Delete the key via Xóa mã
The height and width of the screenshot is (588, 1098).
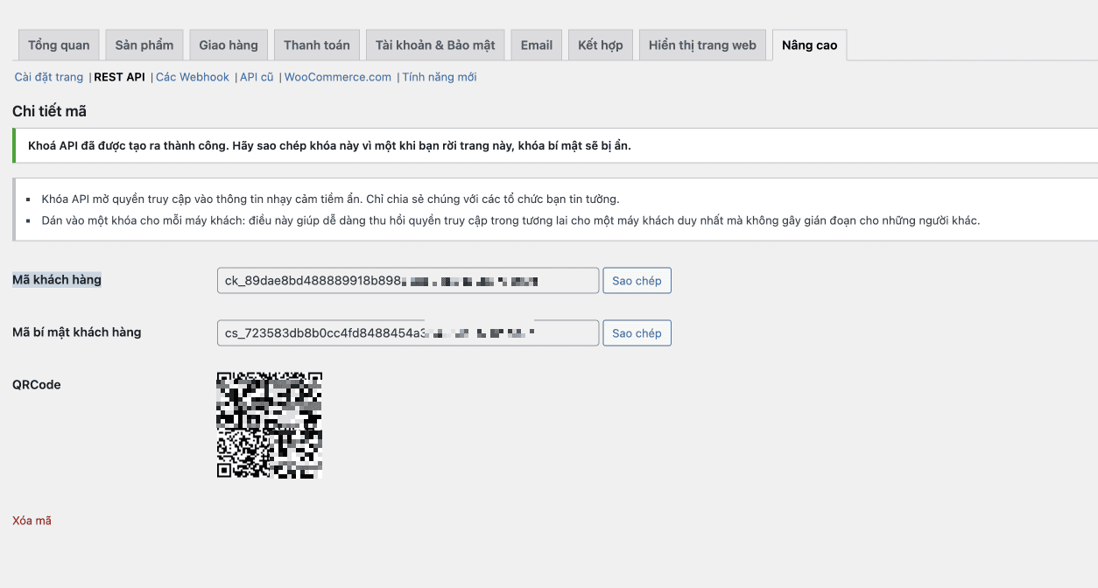[x=32, y=521]
